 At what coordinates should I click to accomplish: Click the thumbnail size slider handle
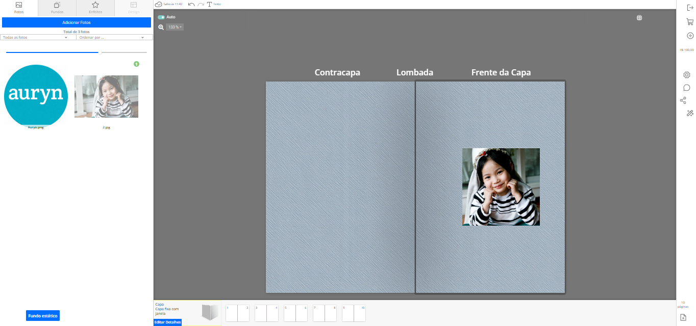(x=101, y=52)
